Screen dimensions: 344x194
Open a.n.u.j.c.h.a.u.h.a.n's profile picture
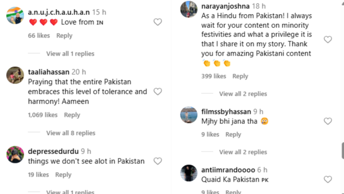[x=15, y=15]
